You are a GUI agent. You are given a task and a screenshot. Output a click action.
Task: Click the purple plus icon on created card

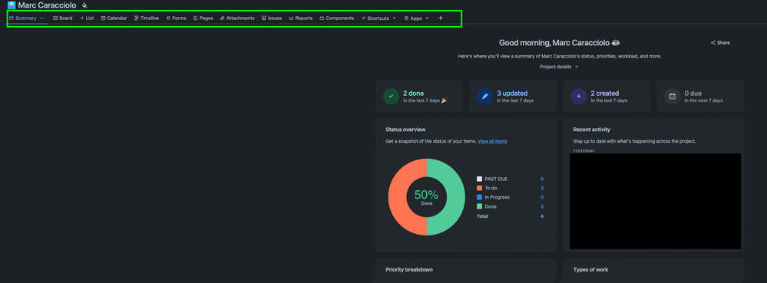(579, 97)
